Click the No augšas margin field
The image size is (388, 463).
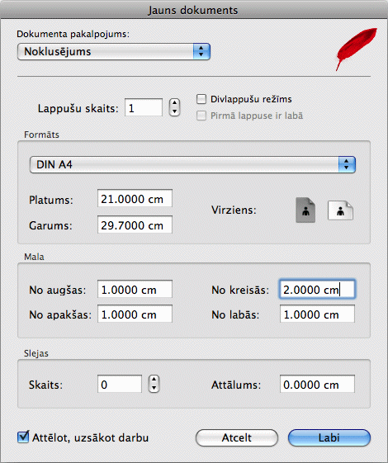(135, 289)
